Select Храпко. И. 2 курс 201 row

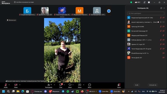pyautogui.click(x=146, y=44)
